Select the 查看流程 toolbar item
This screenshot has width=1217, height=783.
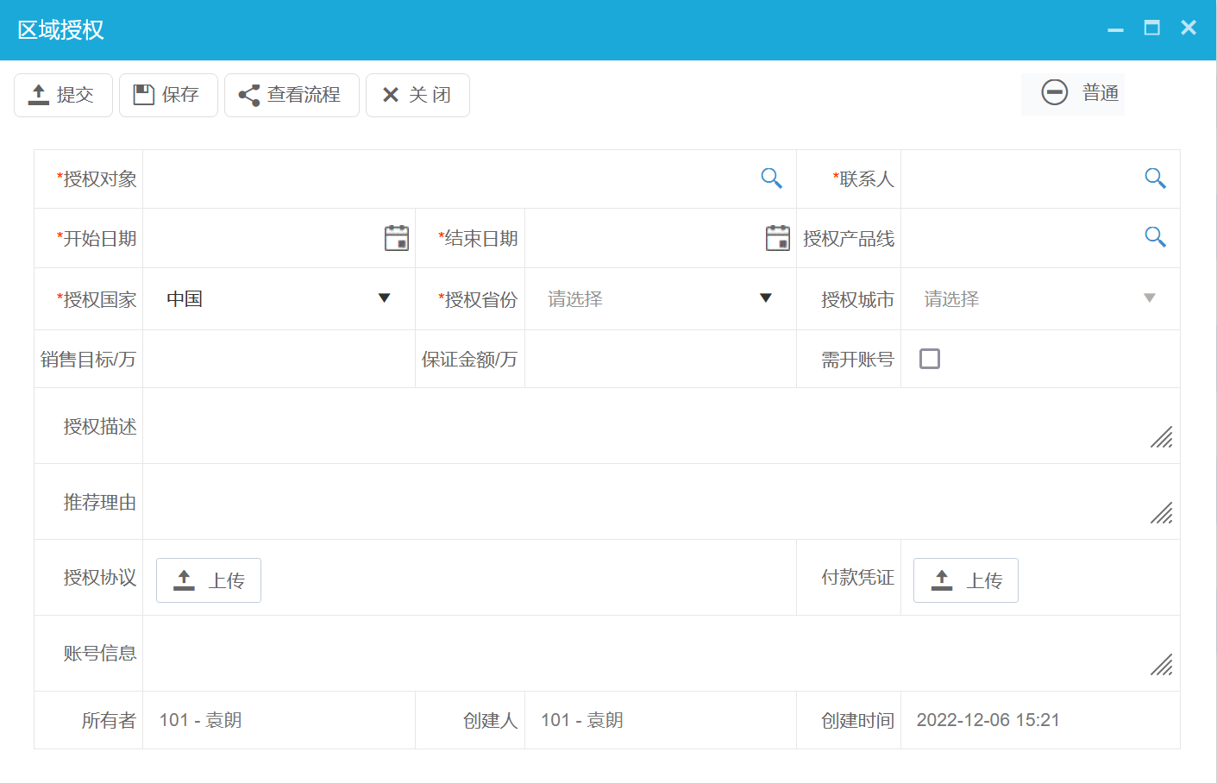pyautogui.click(x=292, y=95)
